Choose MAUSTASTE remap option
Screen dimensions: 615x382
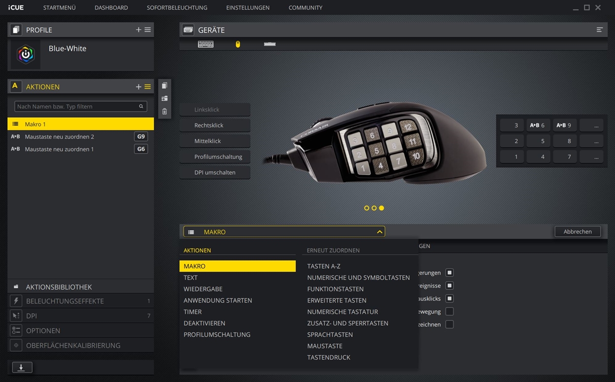[x=325, y=346]
